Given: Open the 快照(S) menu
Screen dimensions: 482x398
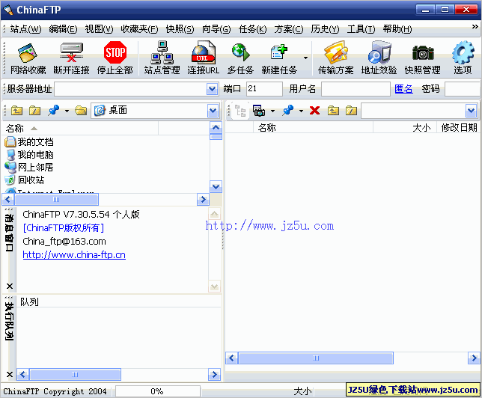Looking at the screenshot, I should [180, 29].
